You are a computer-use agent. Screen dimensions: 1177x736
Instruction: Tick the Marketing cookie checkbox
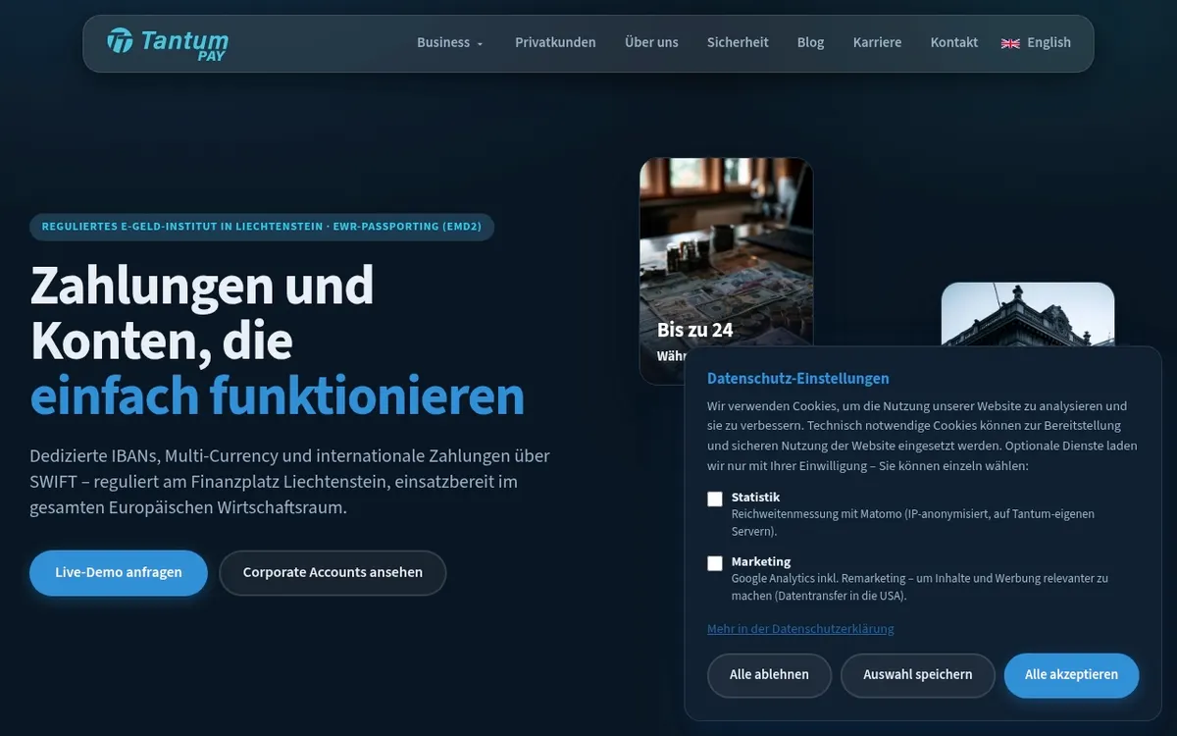pyautogui.click(x=715, y=563)
